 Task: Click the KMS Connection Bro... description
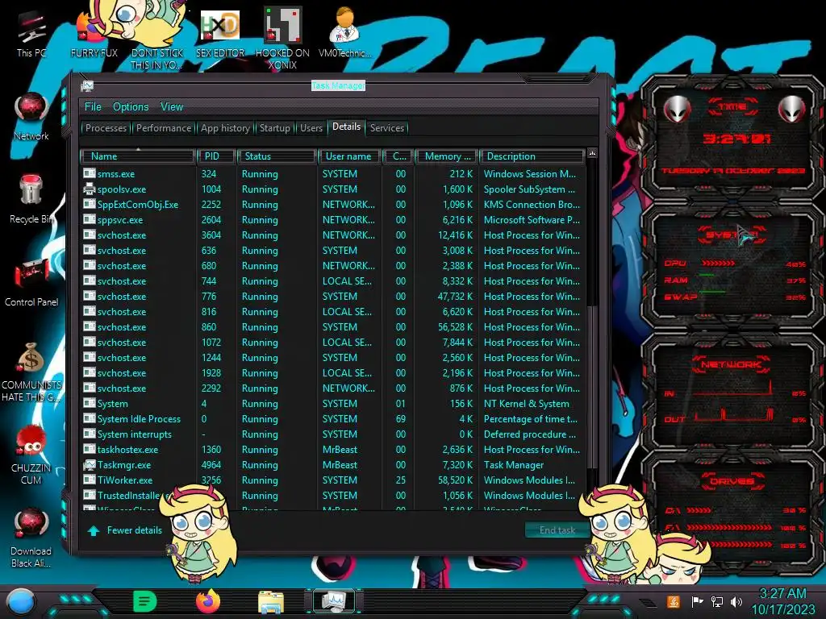532,204
